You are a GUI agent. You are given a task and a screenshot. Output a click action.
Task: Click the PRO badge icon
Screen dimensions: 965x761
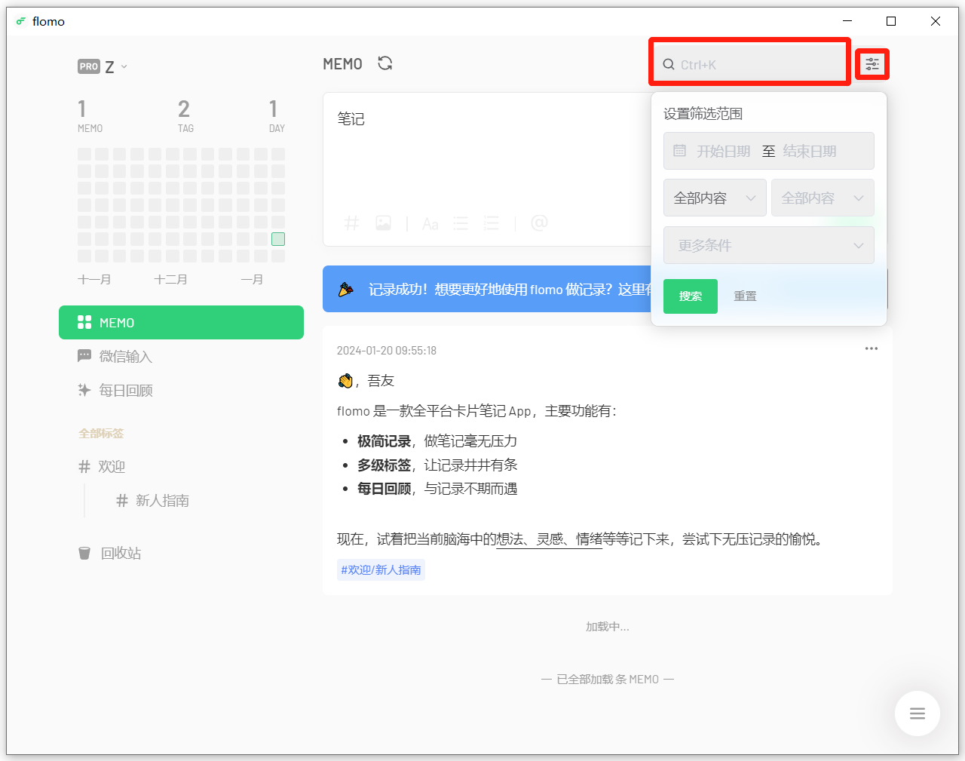click(x=89, y=66)
